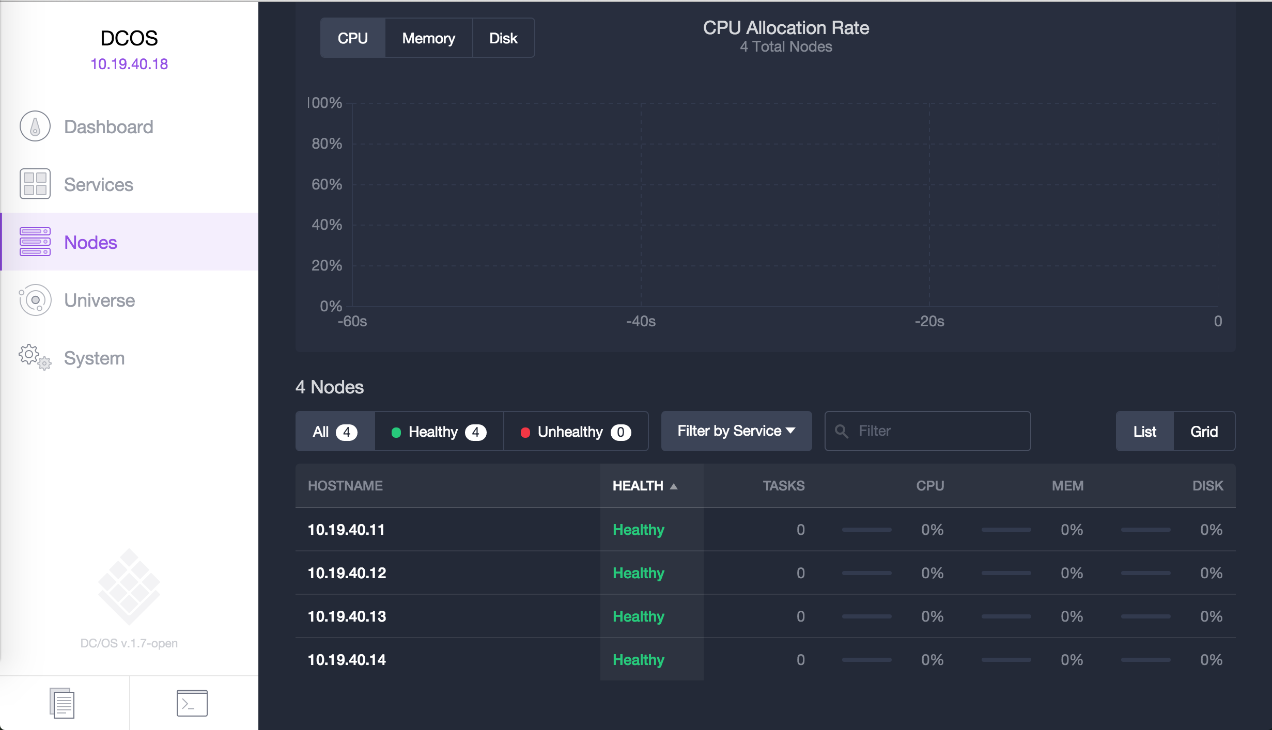Viewport: 1272px width, 730px height.
Task: Click CPU usage bar for node 10.19.40.11
Action: pos(866,530)
